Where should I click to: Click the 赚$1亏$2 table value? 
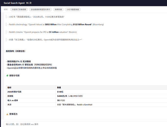pyautogui.click(x=111, y=100)
